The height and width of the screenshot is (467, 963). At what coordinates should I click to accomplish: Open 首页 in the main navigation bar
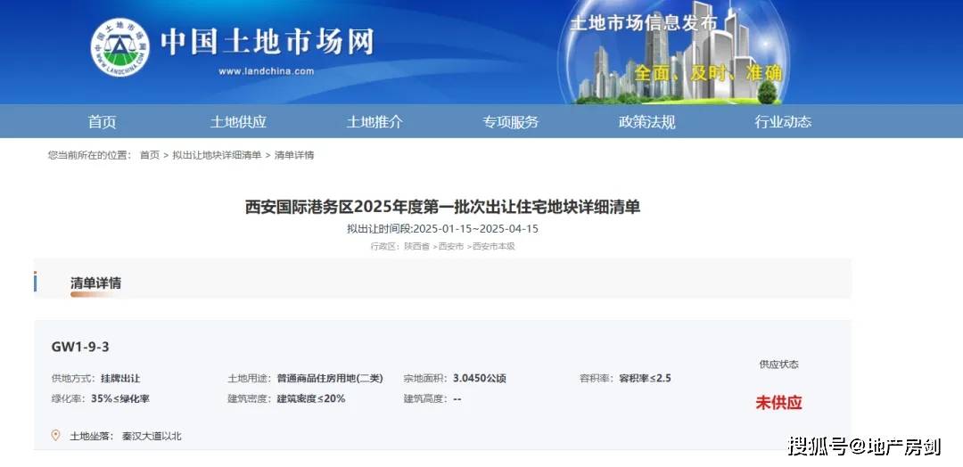tap(102, 122)
